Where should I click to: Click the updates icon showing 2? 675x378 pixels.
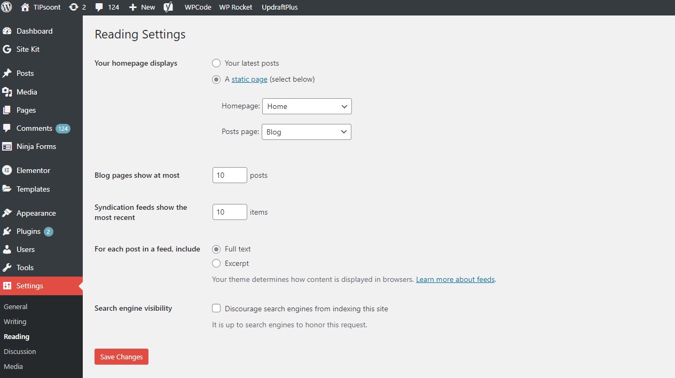point(74,7)
